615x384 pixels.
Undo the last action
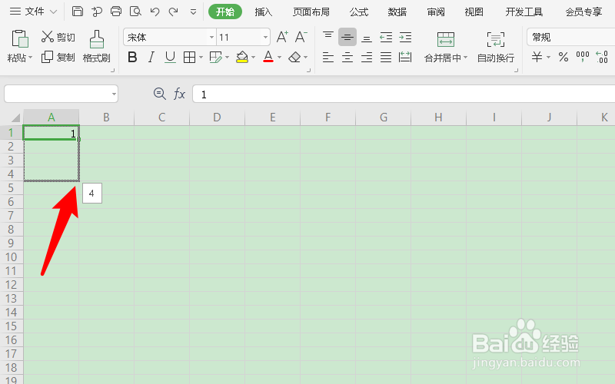tap(155, 12)
